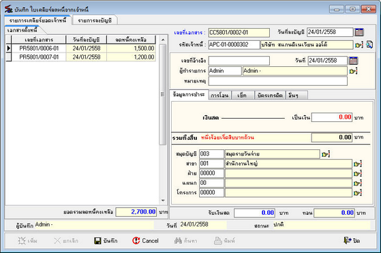Click the cash amount field showing red 0.00

(332, 117)
